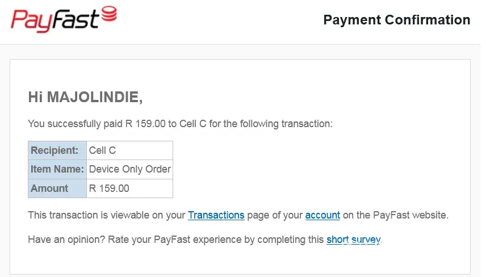Click the R 159.00 table value
The image size is (490, 277).
pos(109,188)
